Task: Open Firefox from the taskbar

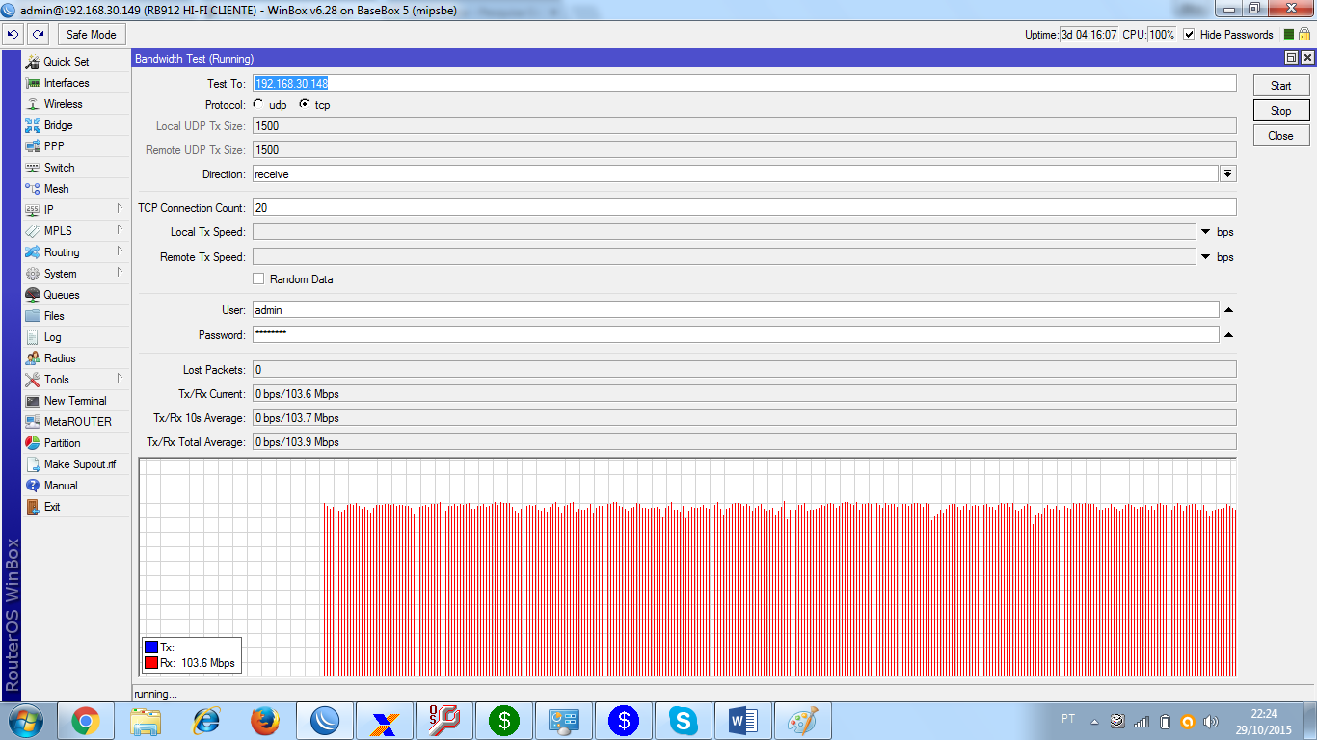Action: pos(265,721)
